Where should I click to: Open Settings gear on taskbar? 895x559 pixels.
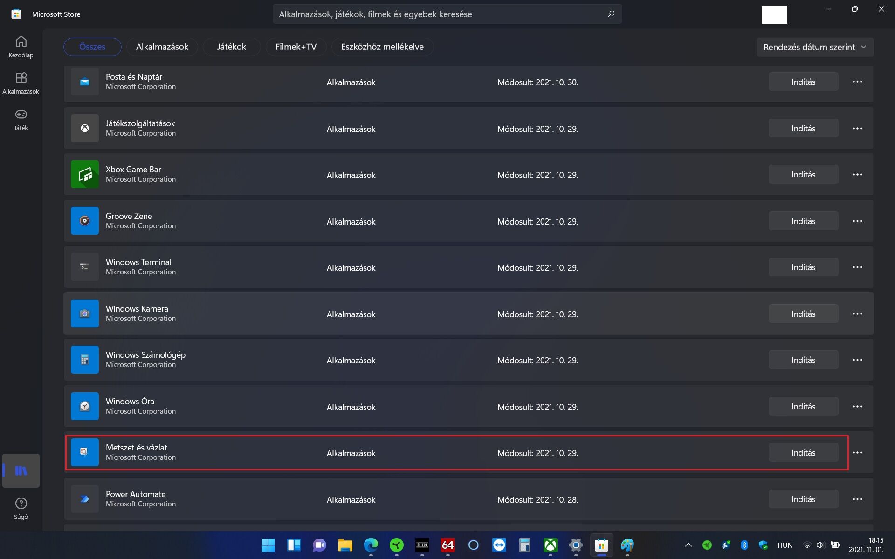tap(576, 545)
